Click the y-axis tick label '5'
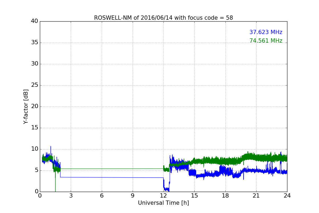Image resolution: width=319 pixels, height=213 pixels. coord(36,170)
